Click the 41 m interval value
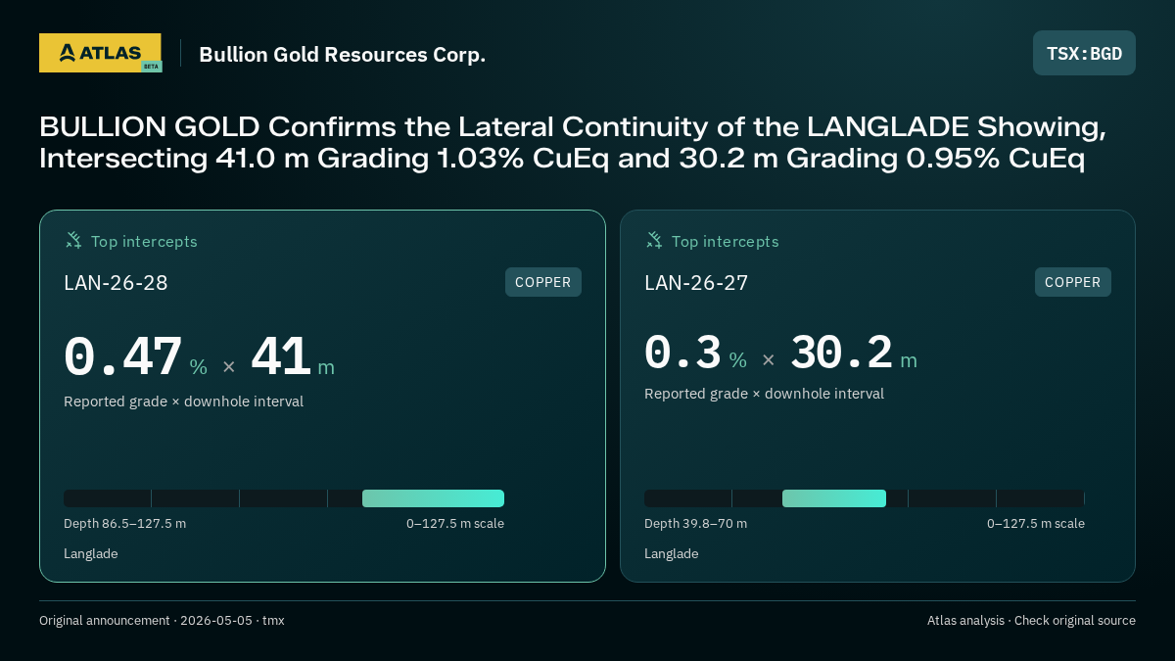 tap(293, 358)
